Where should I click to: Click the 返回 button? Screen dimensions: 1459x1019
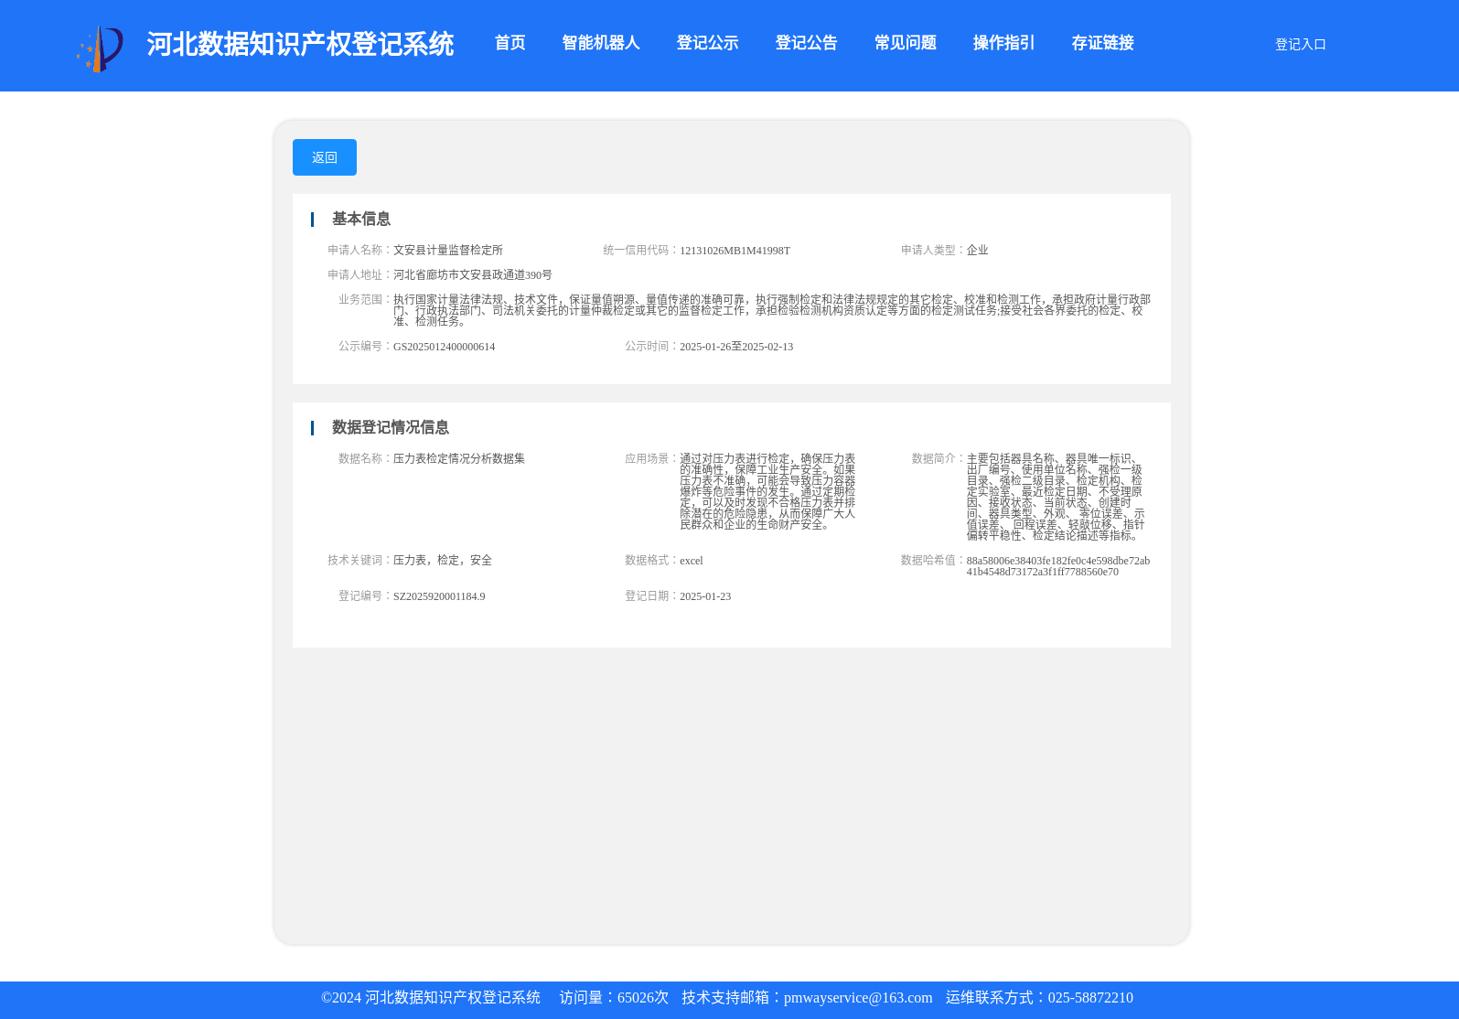pos(325,157)
